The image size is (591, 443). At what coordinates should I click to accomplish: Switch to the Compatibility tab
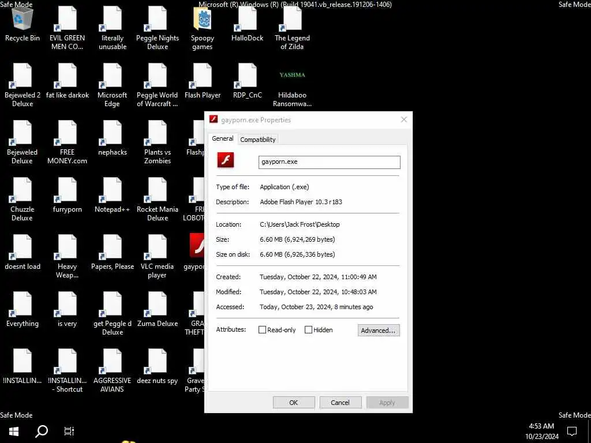pyautogui.click(x=258, y=140)
